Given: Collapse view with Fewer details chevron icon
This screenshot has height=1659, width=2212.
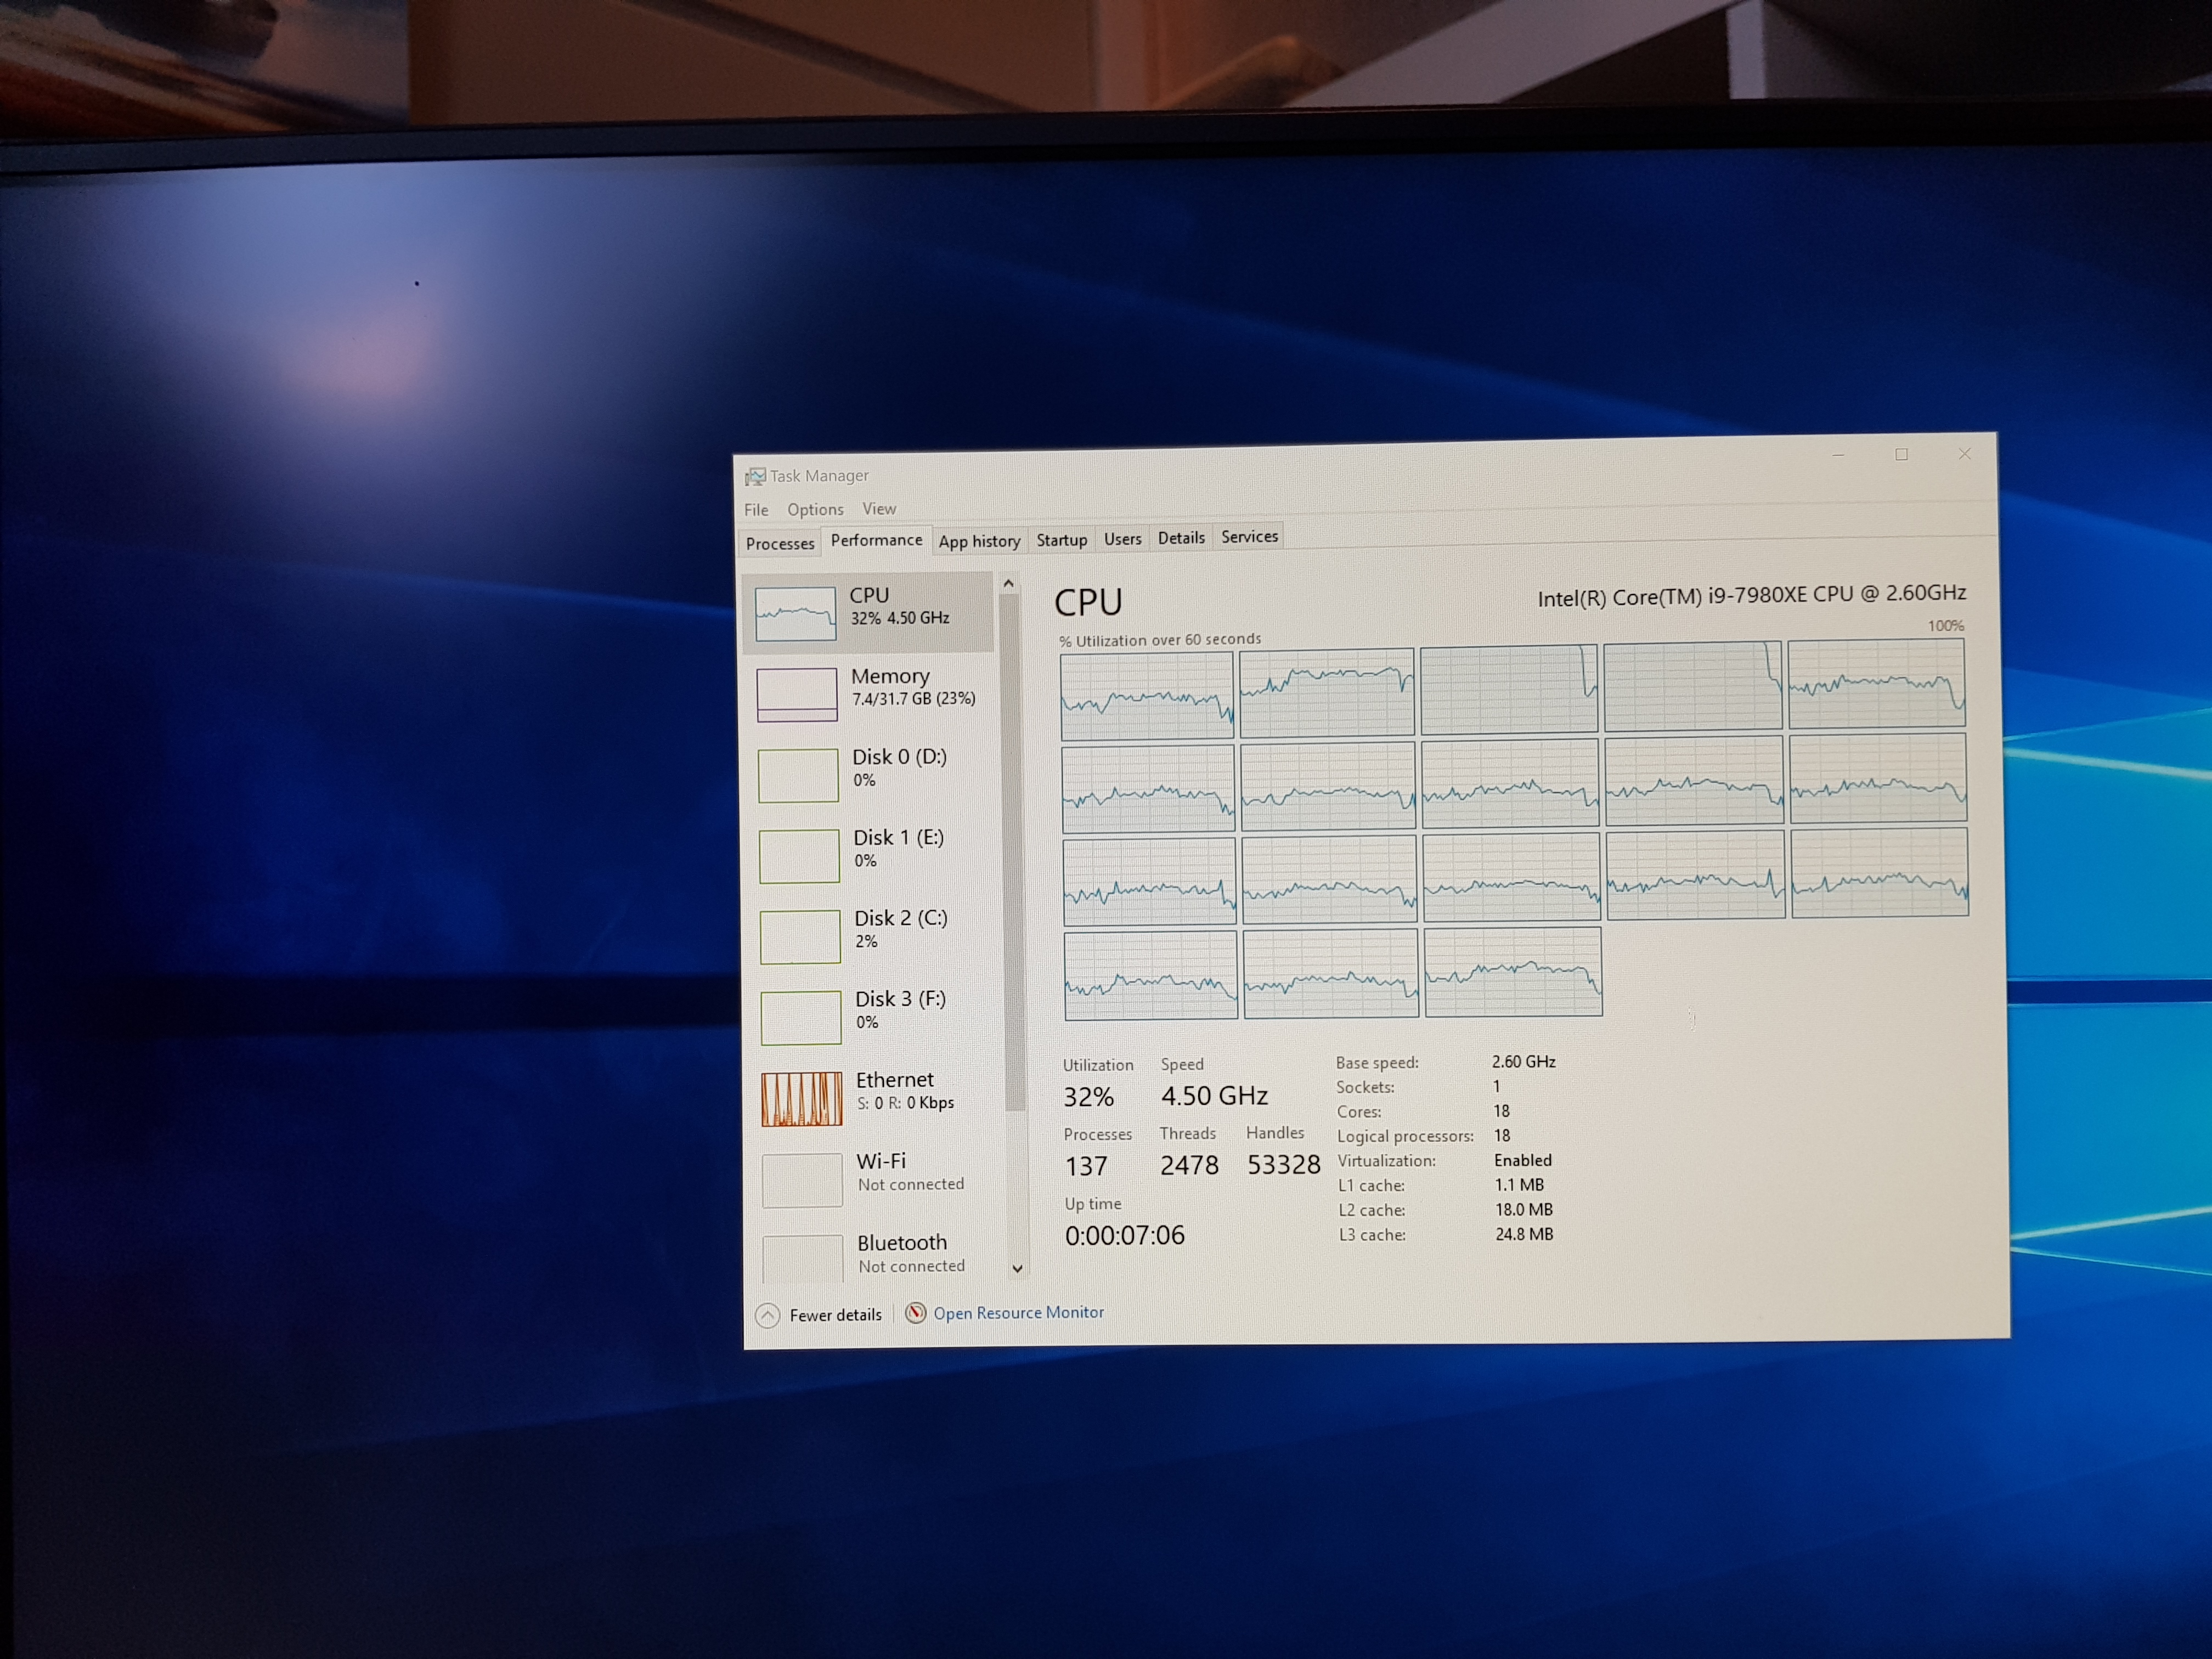Looking at the screenshot, I should pos(767,1315).
